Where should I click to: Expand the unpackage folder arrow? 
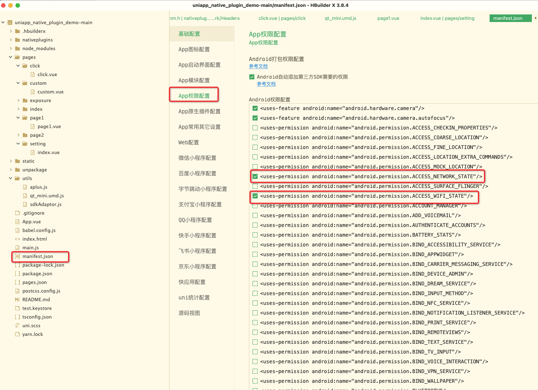tap(11, 170)
